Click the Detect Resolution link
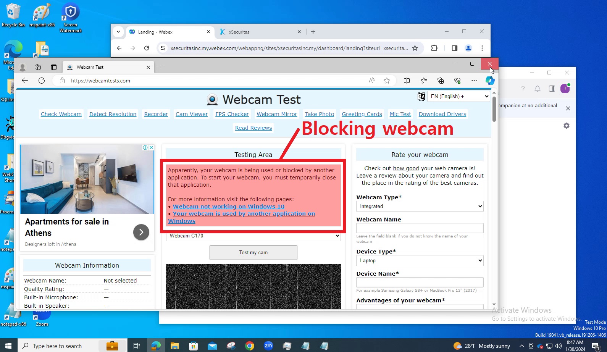This screenshot has width=607, height=352. coord(113,114)
